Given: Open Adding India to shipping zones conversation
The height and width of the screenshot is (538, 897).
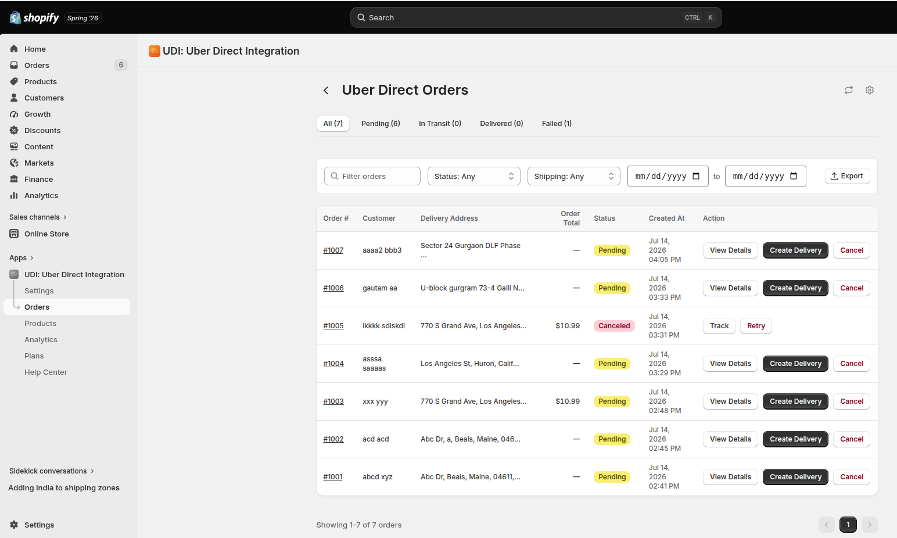Looking at the screenshot, I should [64, 487].
